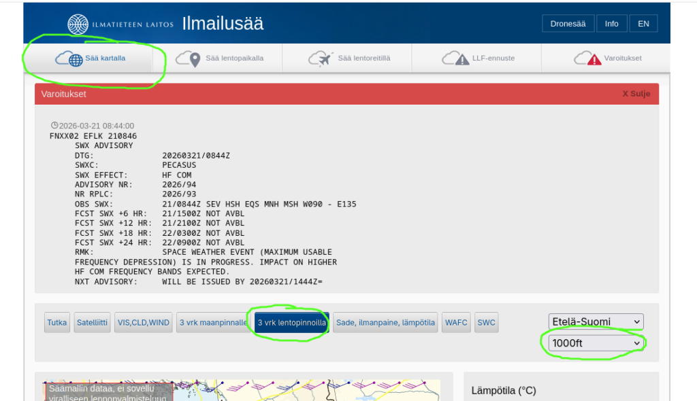Click the Ilmatieteen laitos globe logo
This screenshot has width=697, height=401.
pyautogui.click(x=78, y=24)
